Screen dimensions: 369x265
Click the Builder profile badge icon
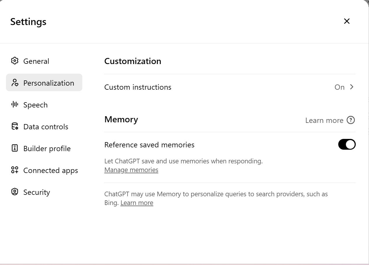pyautogui.click(x=15, y=148)
